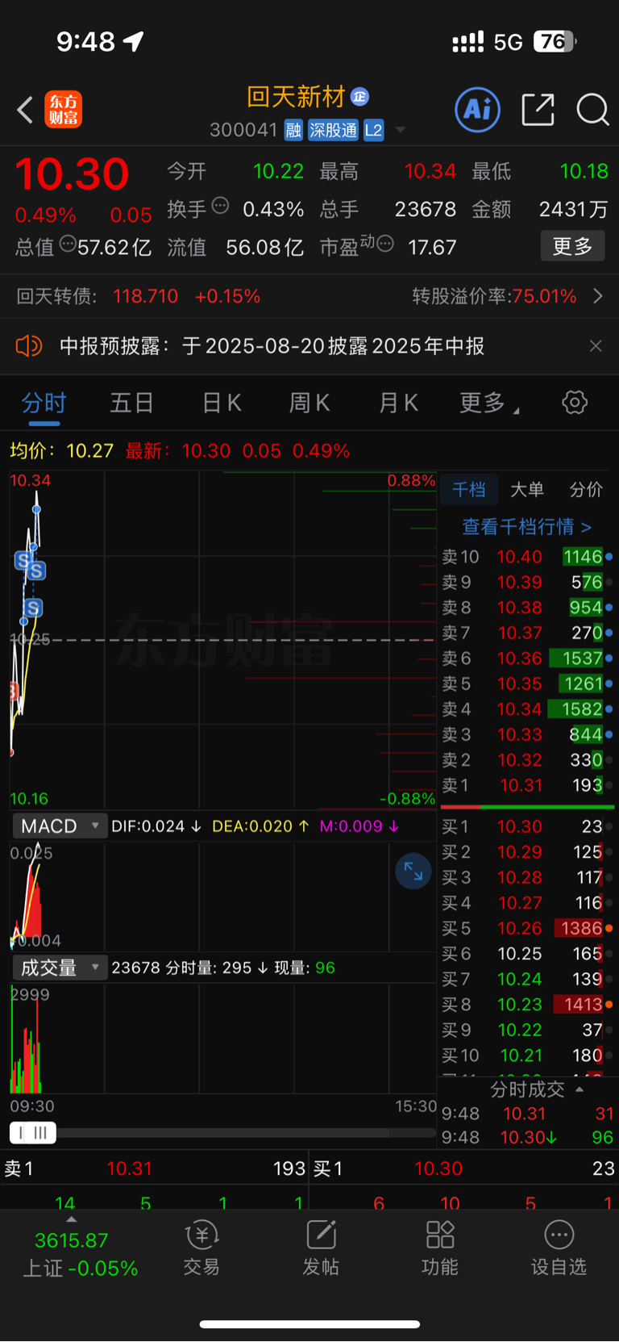Open the MACD indicator dropdown
Viewport: 619px width, 1342px height.
pos(60,826)
